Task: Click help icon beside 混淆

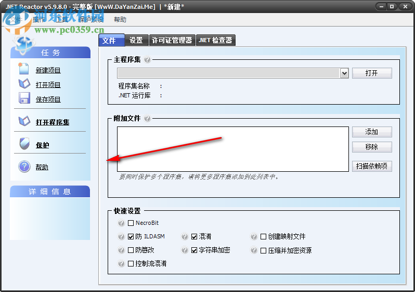Action: [x=185, y=236]
